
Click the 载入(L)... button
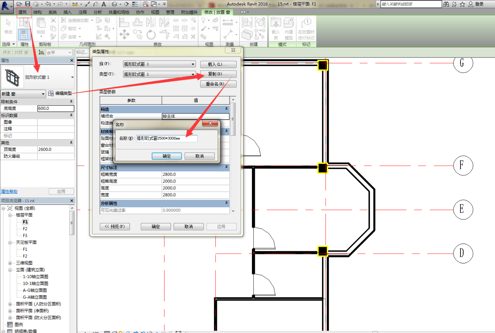tap(218, 64)
